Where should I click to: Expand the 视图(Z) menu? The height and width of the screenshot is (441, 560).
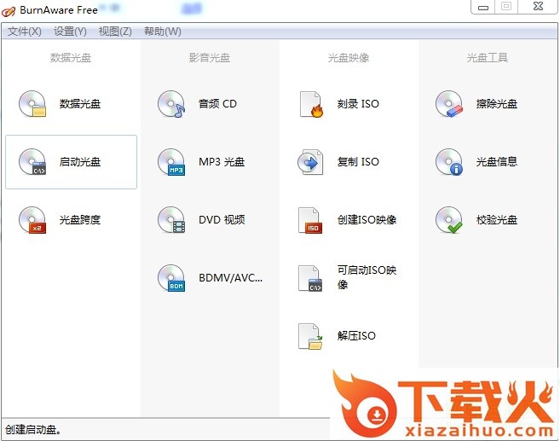tap(115, 32)
